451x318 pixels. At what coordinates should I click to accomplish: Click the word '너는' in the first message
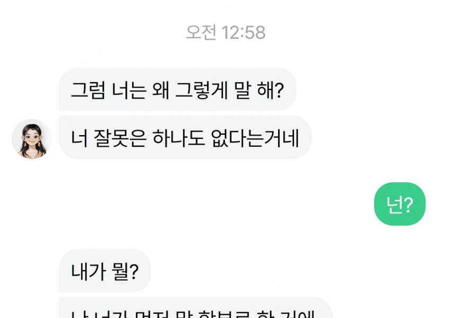(x=129, y=90)
